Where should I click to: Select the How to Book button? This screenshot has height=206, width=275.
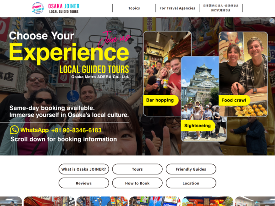(x=137, y=183)
